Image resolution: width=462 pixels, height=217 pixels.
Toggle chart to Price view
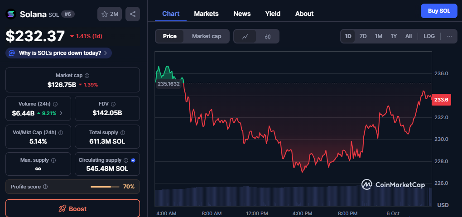pyautogui.click(x=170, y=36)
